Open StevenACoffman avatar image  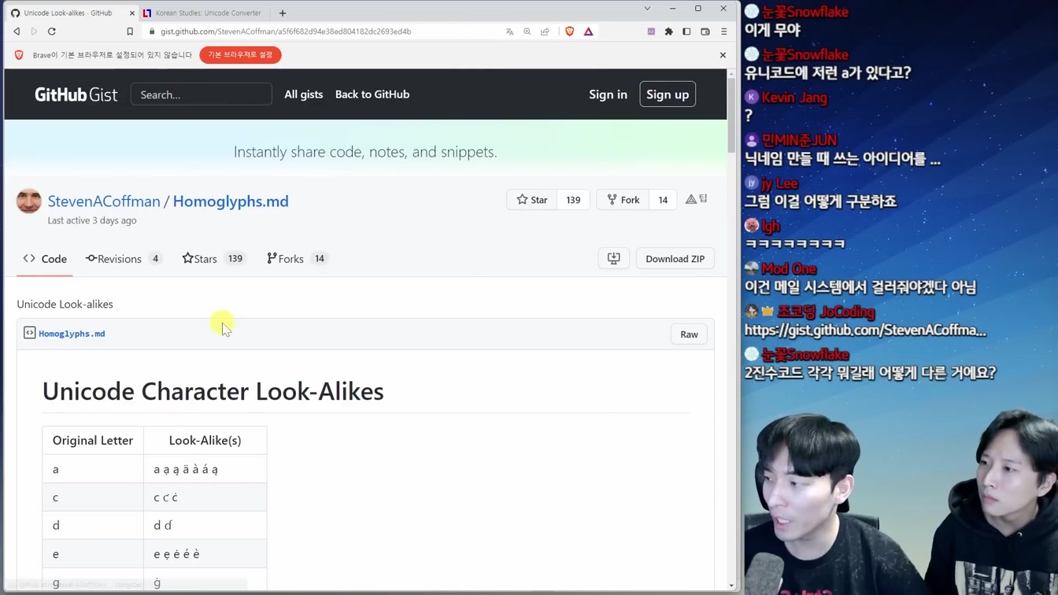click(x=29, y=201)
